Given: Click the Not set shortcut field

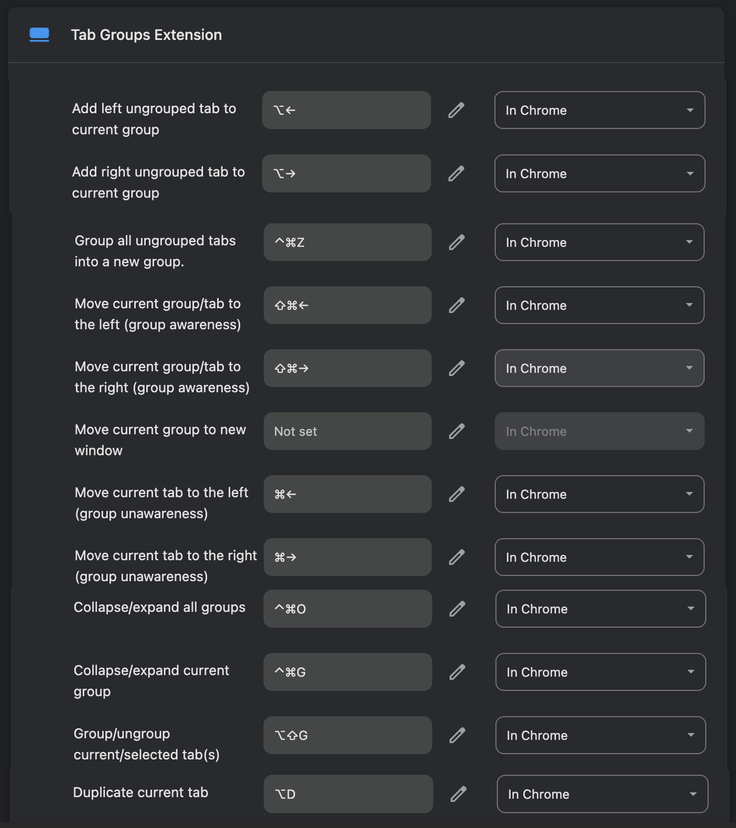Looking at the screenshot, I should click(347, 431).
